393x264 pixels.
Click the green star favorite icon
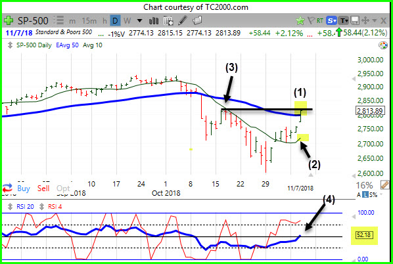(x=300, y=21)
